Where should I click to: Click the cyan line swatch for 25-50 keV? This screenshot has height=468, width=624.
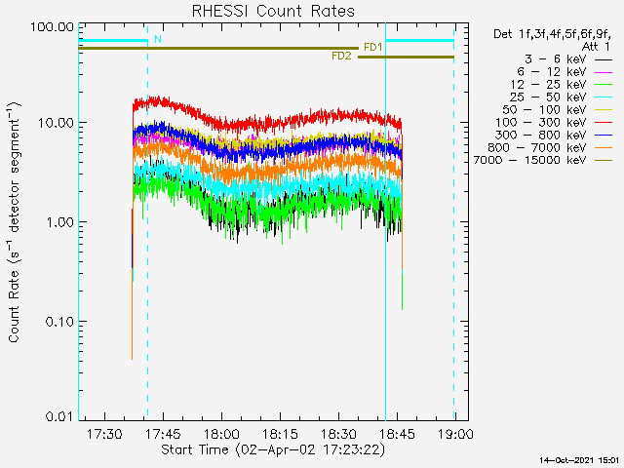pyautogui.click(x=604, y=97)
